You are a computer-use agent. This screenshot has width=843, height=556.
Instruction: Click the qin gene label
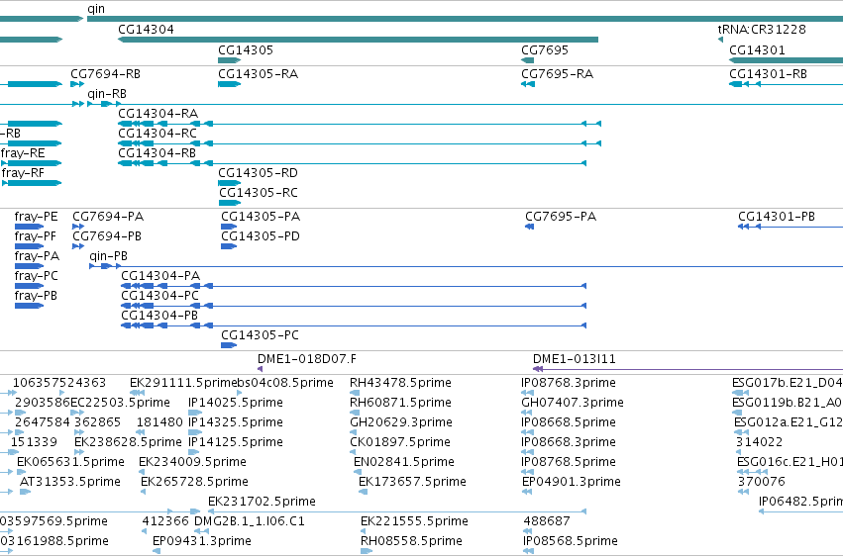click(96, 9)
